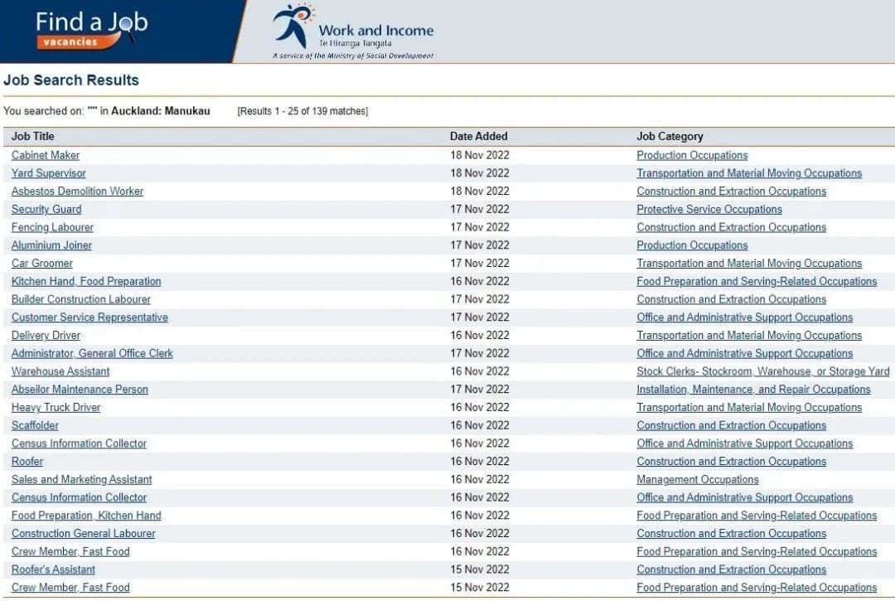Click 17 Nov 2022 date in Security Guard row
The width and height of the screenshot is (895, 601).
point(480,210)
